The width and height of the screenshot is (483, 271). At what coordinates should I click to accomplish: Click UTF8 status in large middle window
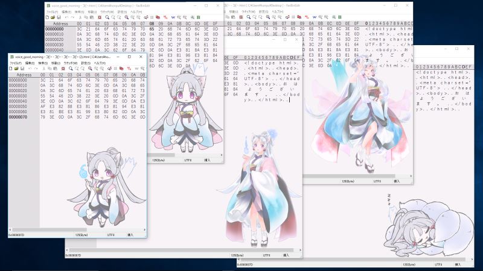tap(266, 255)
